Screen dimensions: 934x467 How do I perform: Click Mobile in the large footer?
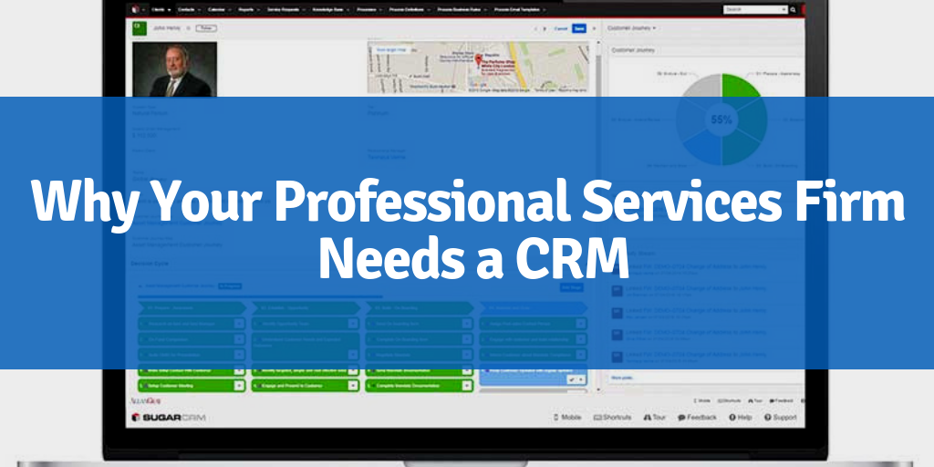(x=567, y=417)
